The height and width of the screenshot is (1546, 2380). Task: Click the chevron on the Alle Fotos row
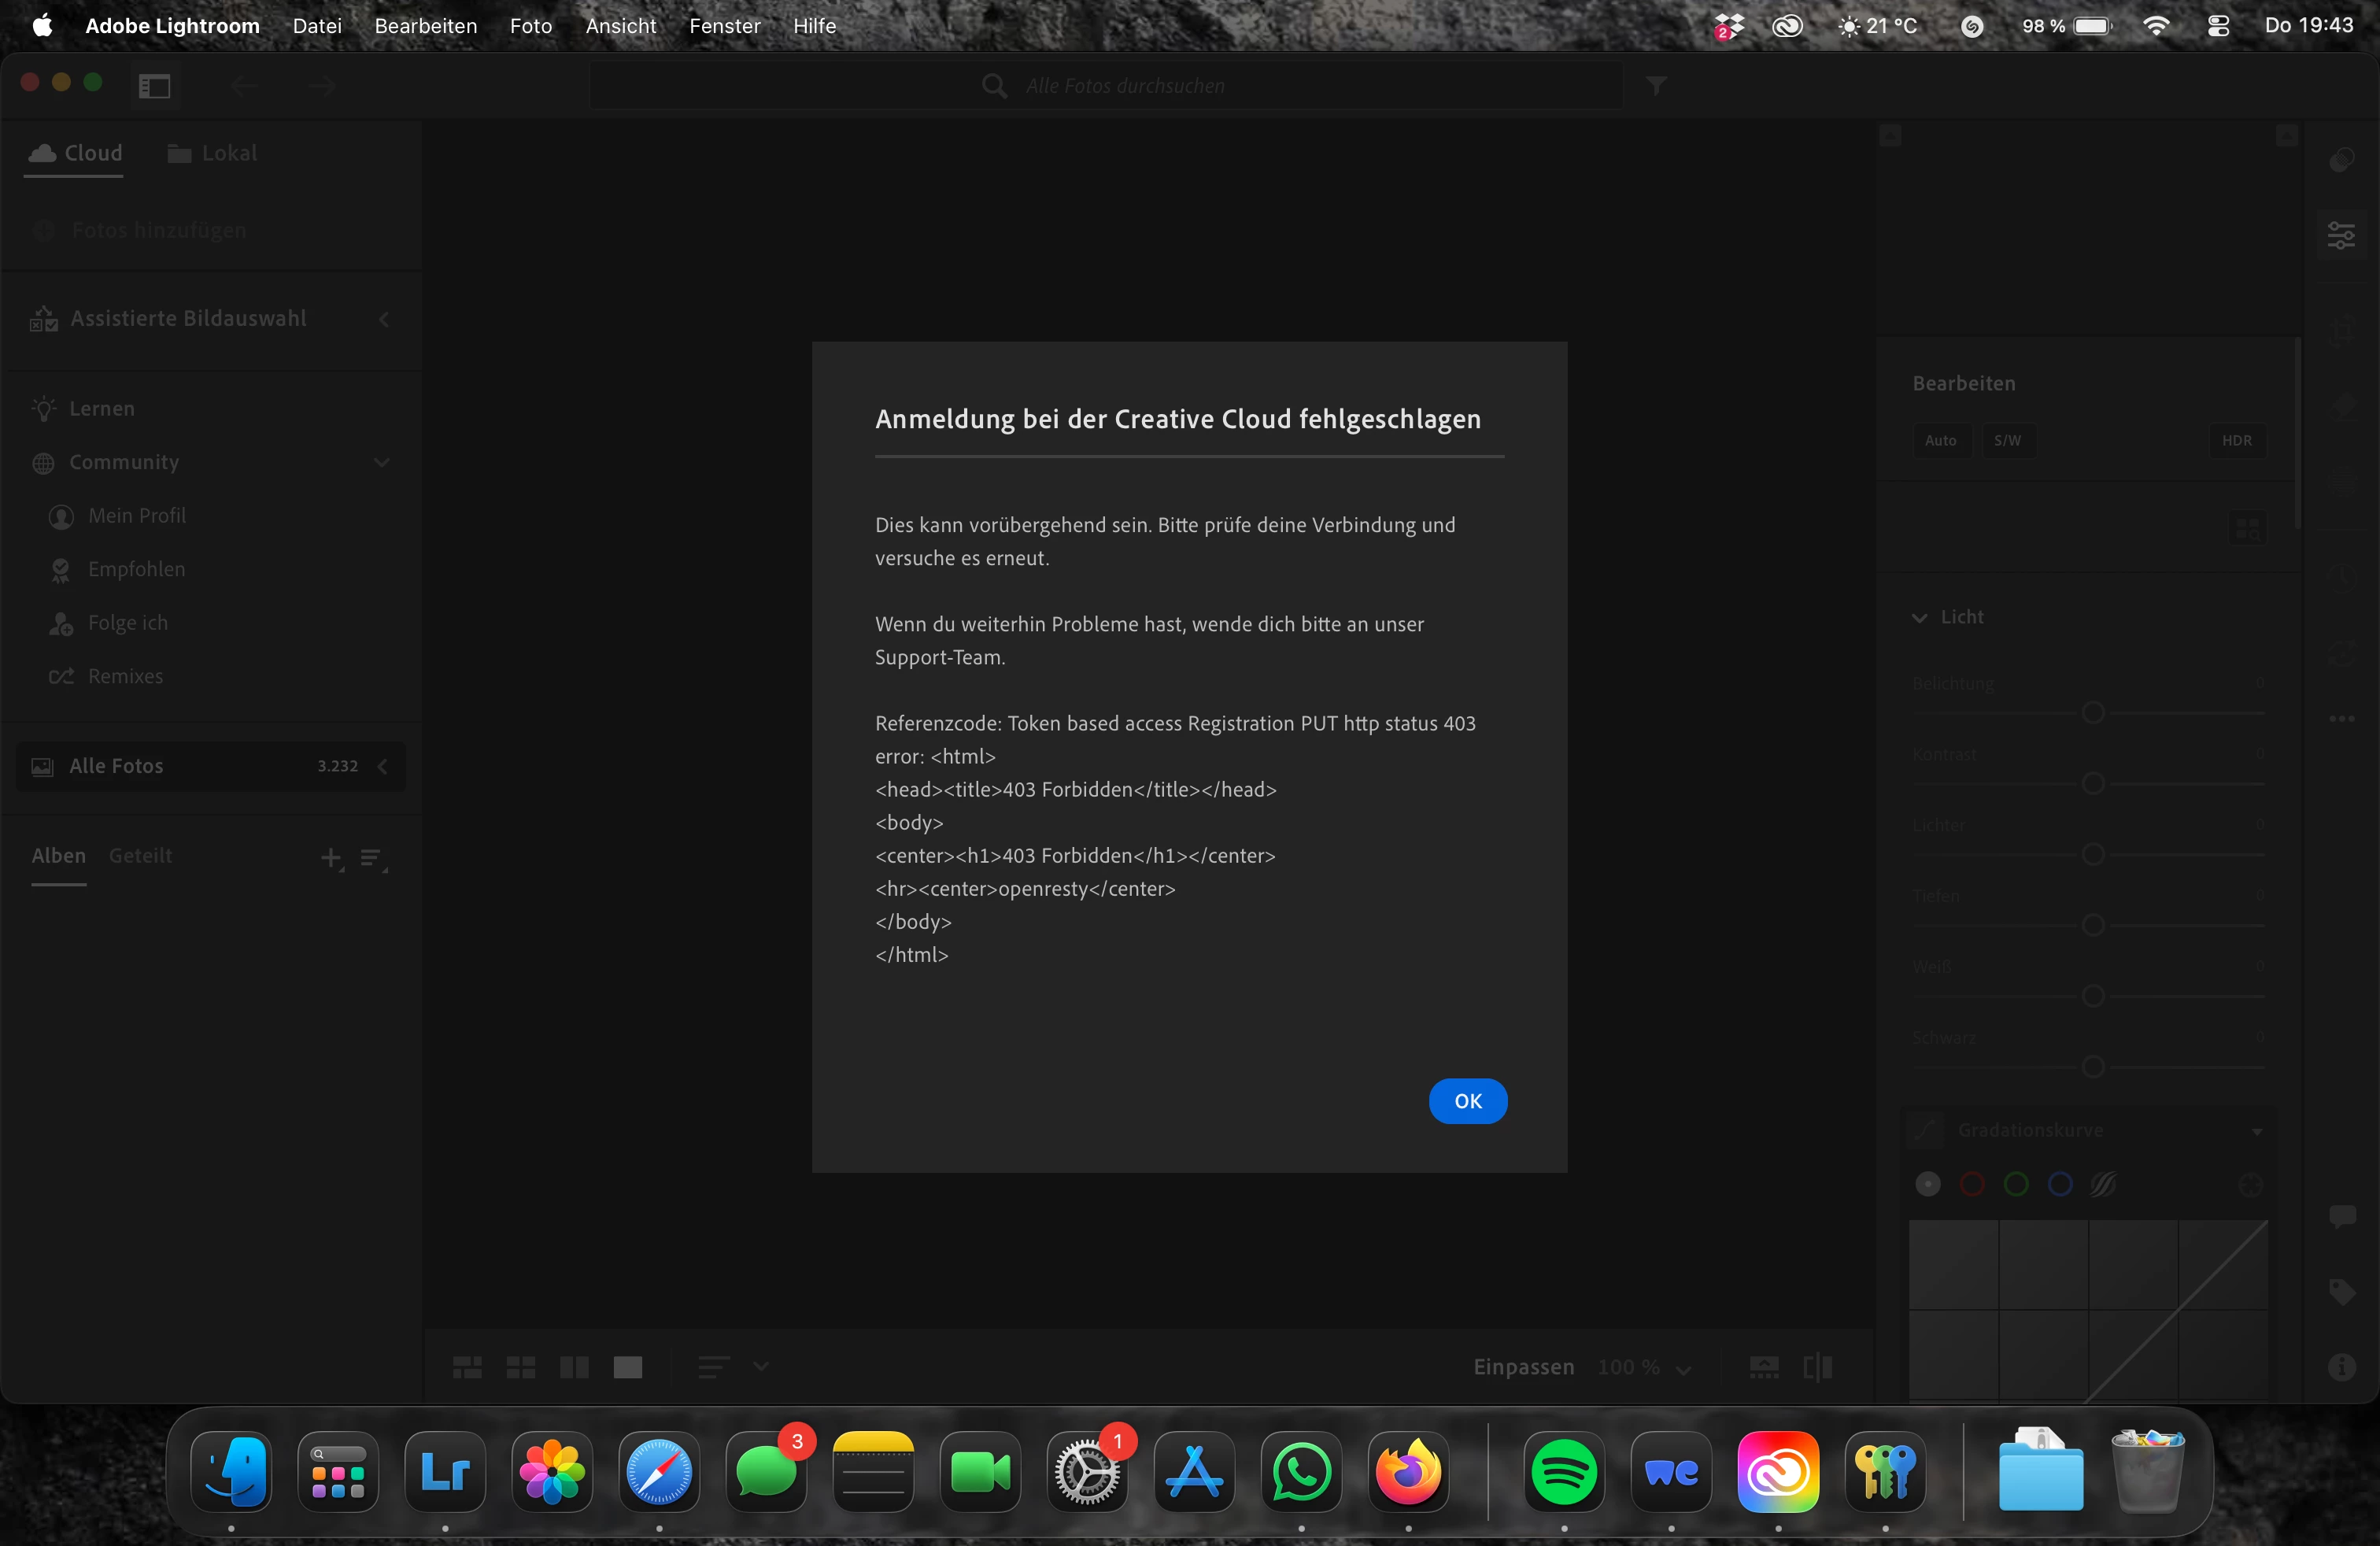[x=383, y=766]
